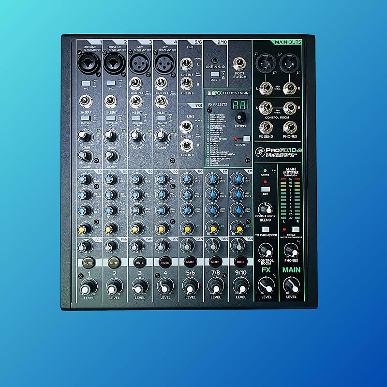Click the channel 1 Mic/Line combo input
The width and height of the screenshot is (387, 387).
click(89, 63)
